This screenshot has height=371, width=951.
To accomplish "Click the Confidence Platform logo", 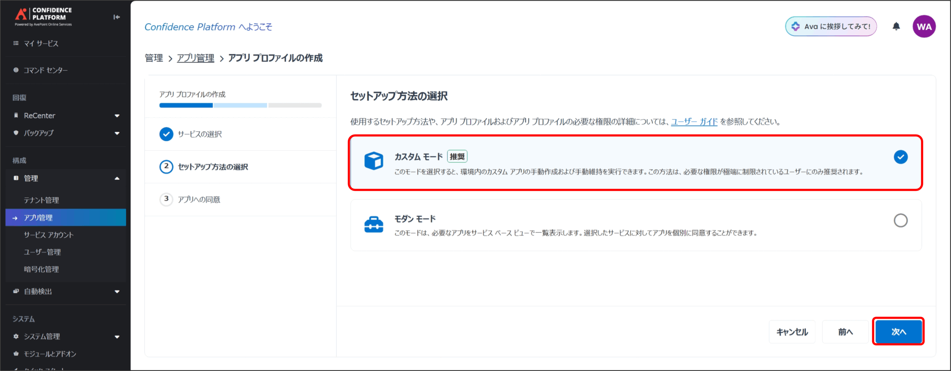I will [43, 16].
